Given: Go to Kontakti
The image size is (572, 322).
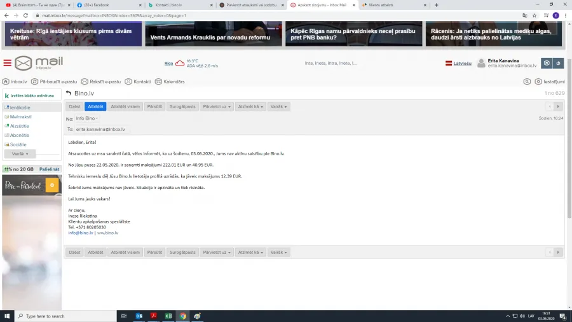Looking at the screenshot, I should coord(138,81).
